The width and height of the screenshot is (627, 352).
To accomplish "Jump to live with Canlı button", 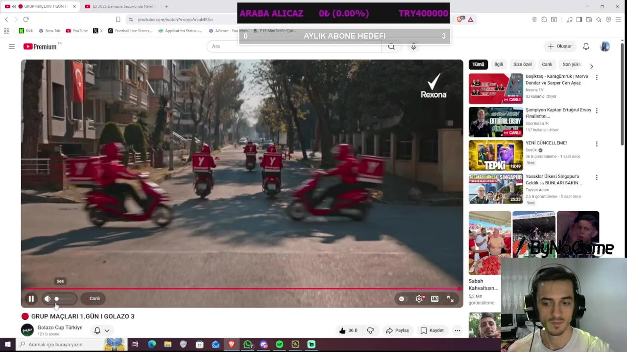I will click(x=93, y=299).
